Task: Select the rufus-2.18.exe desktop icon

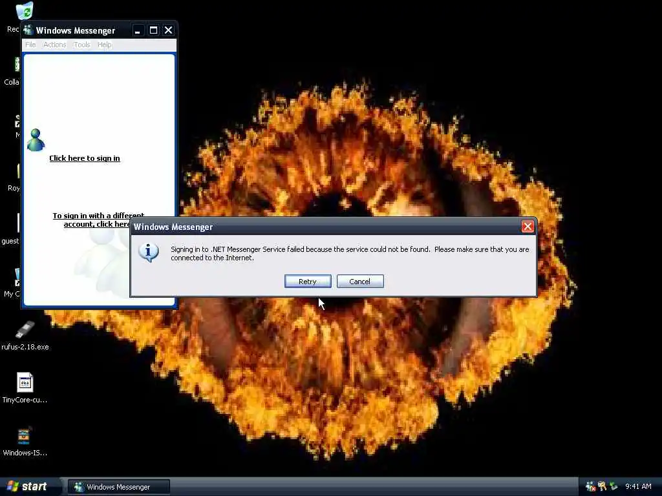Action: tap(25, 330)
